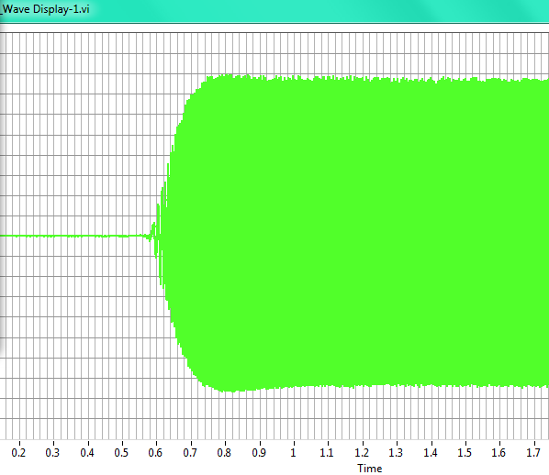The image size is (549, 475).
Task: Click the 1.5 time axis marker
Action: click(465, 453)
